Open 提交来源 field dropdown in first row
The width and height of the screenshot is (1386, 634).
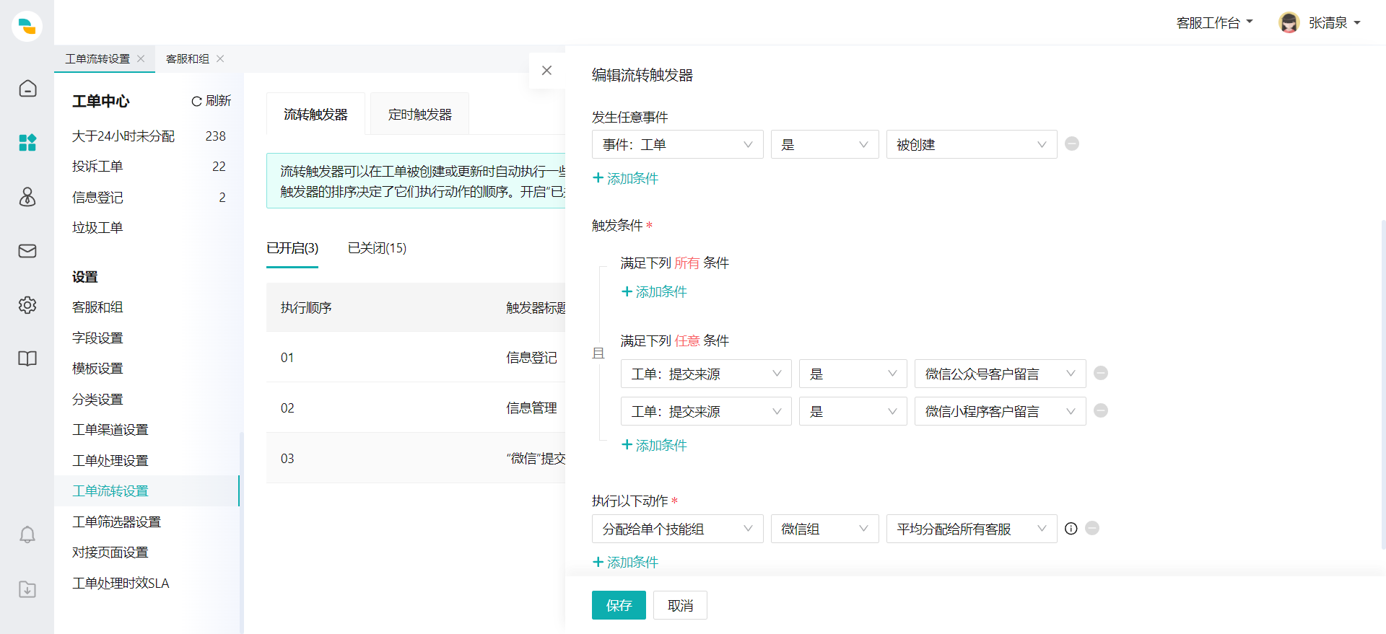tap(706, 374)
